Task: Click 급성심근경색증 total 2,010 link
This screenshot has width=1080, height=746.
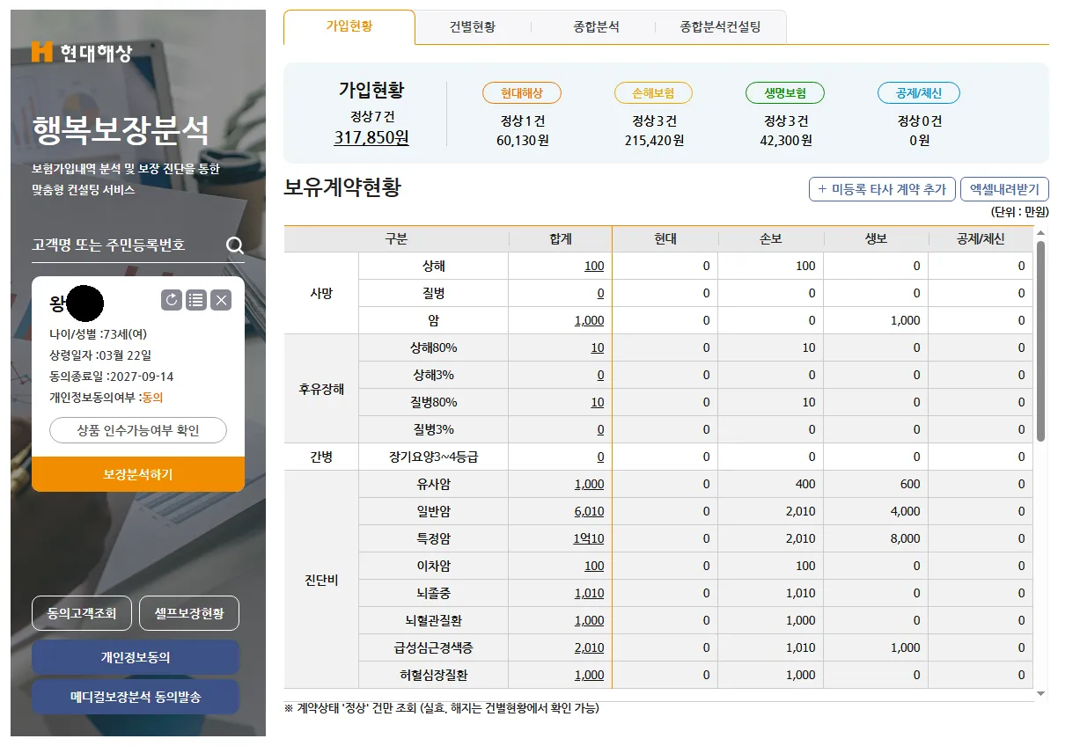Action: click(590, 647)
